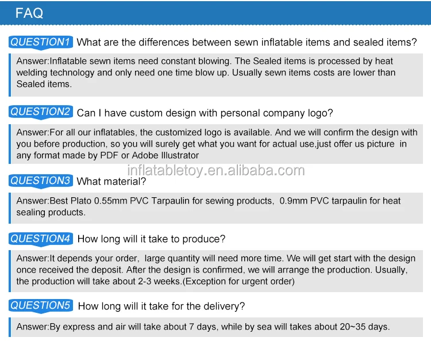Click the FAQ header title
Image resolution: width=431 pixels, height=341 pixels.
point(29,13)
